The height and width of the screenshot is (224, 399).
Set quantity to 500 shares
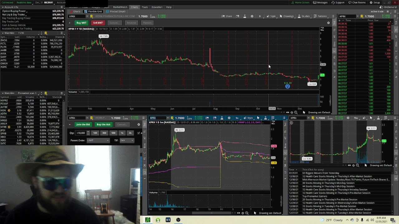[x=113, y=133]
